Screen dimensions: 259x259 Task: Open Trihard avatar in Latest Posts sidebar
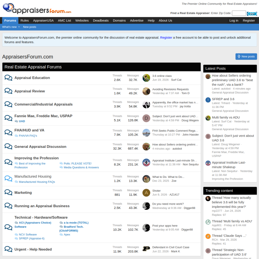(208, 100)
